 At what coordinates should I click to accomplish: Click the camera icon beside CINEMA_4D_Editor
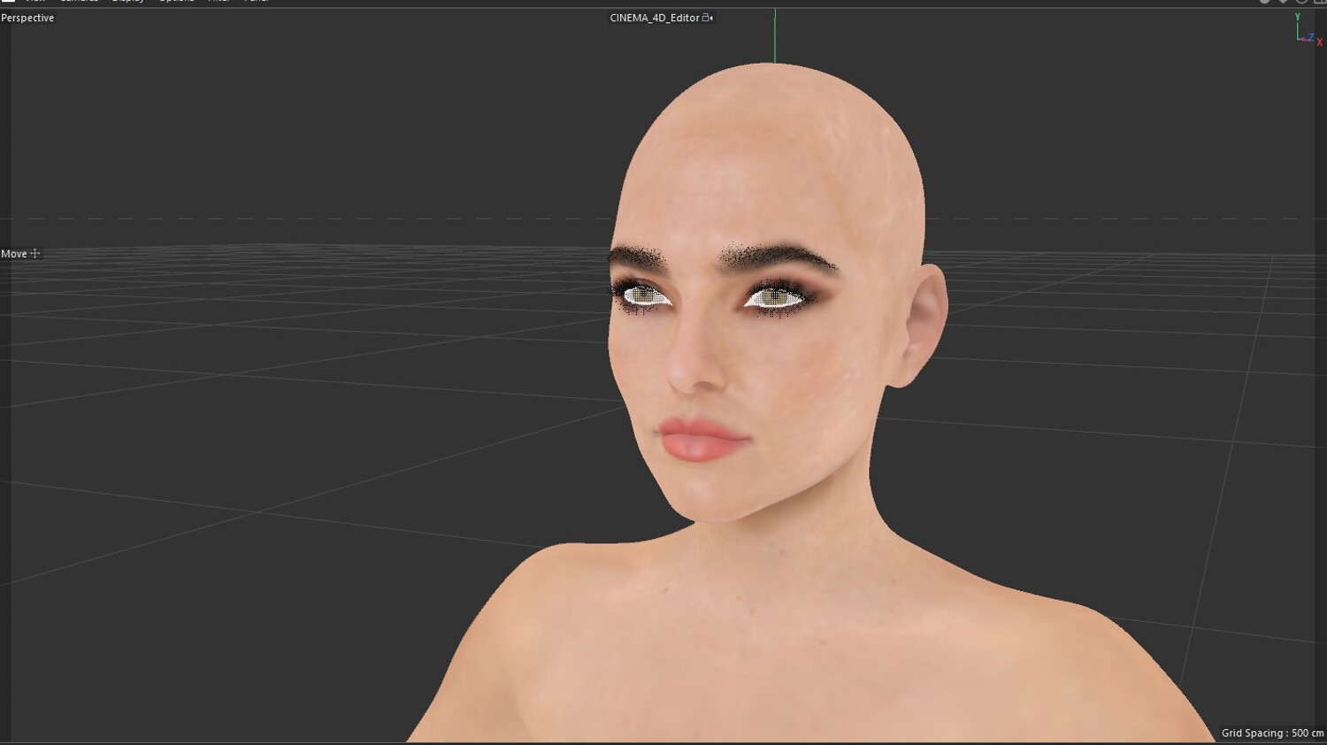[708, 18]
